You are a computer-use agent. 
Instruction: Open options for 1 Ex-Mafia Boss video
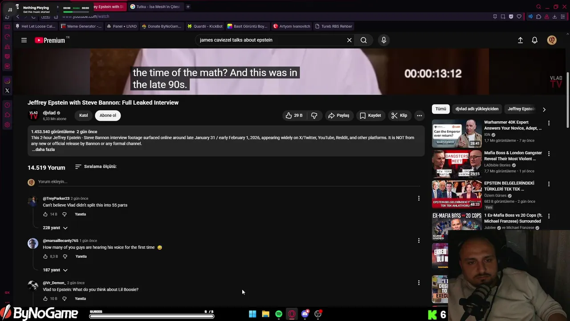coord(549,216)
